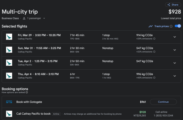Click Cathay Pacific logo on Mar 31 flight

click(x=9, y=50)
